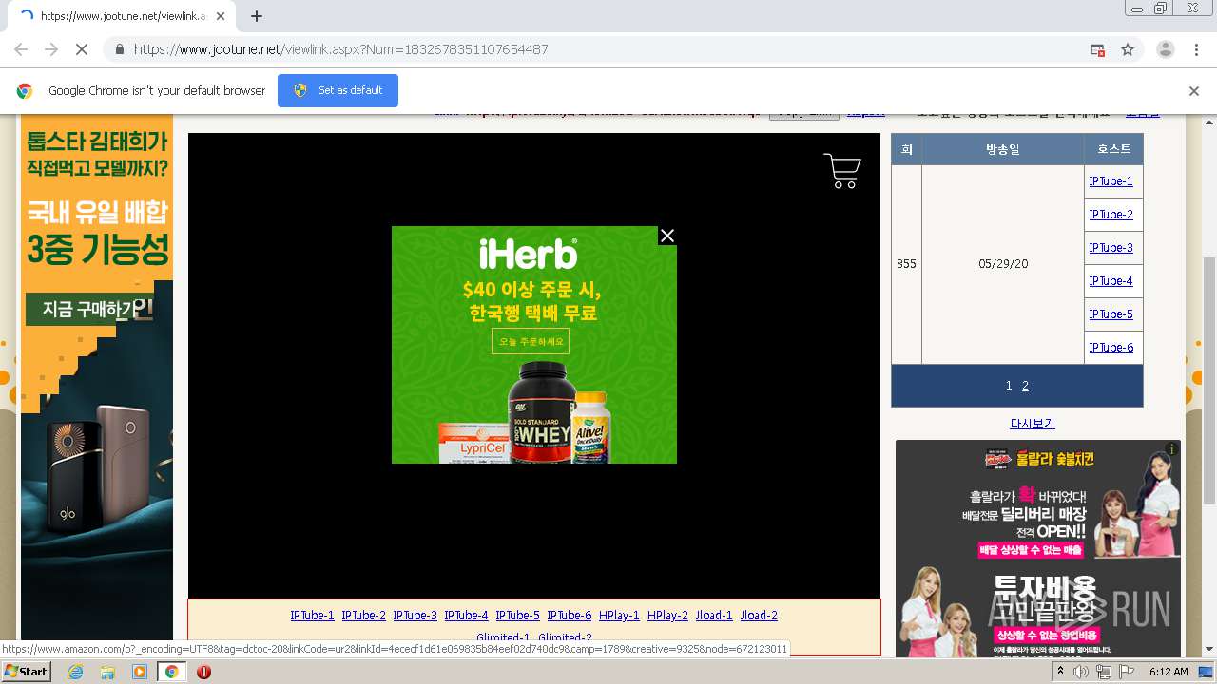View site security lock information
Viewport: 1217px width, 684px height.
tap(118, 49)
